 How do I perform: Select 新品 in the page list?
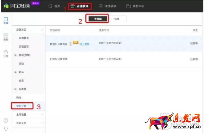[x=21, y=72]
